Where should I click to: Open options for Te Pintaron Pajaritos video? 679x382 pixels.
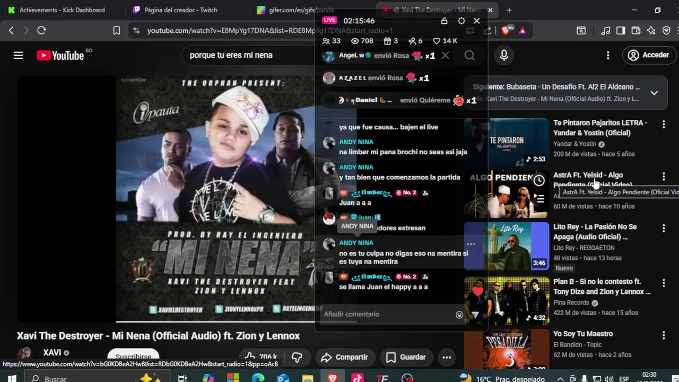coord(664,124)
